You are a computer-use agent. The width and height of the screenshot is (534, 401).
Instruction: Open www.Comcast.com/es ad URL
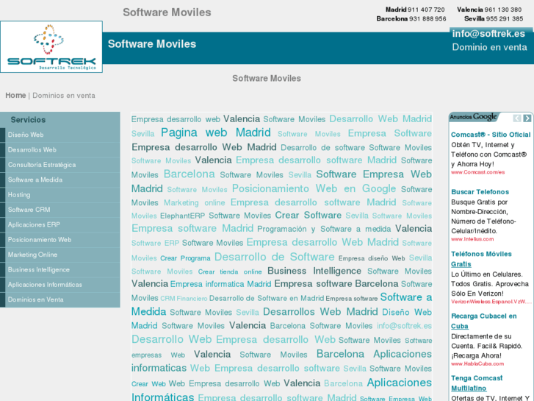[477, 172]
